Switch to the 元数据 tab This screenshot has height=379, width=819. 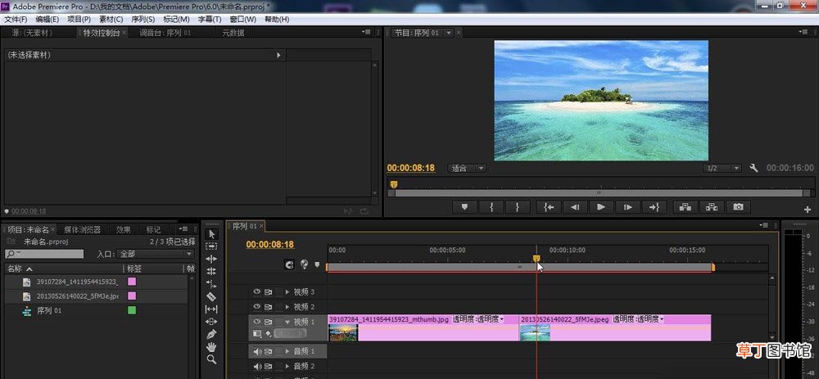point(233,33)
